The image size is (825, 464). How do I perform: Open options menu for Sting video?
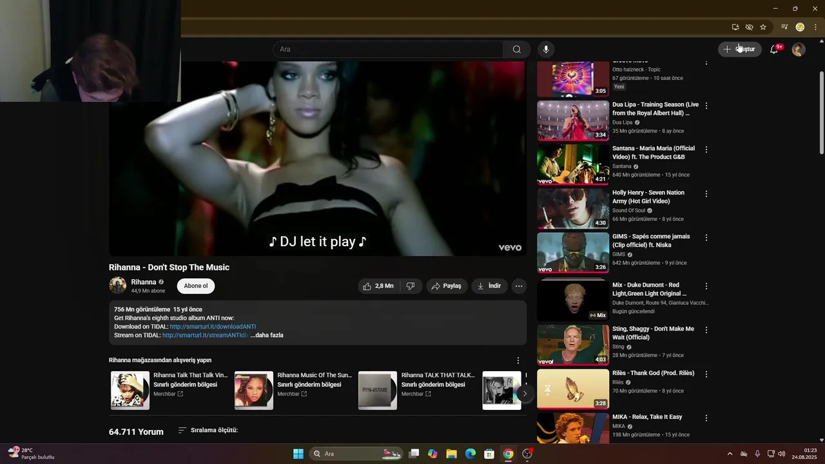pos(706,330)
